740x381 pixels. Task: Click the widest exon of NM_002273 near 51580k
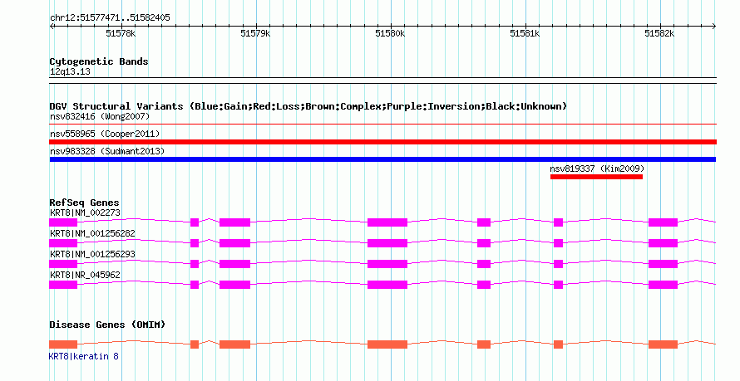387,222
